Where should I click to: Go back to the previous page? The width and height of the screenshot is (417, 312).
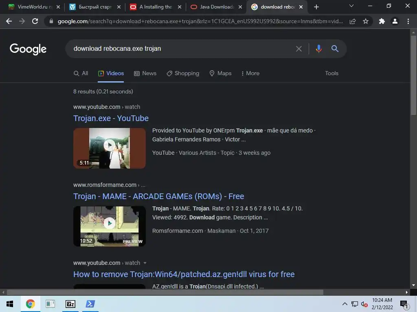9,21
